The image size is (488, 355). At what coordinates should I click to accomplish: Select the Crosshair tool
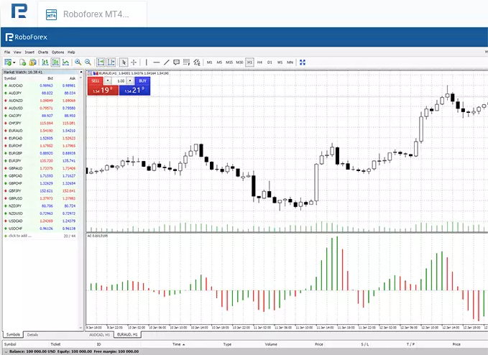(x=134, y=63)
